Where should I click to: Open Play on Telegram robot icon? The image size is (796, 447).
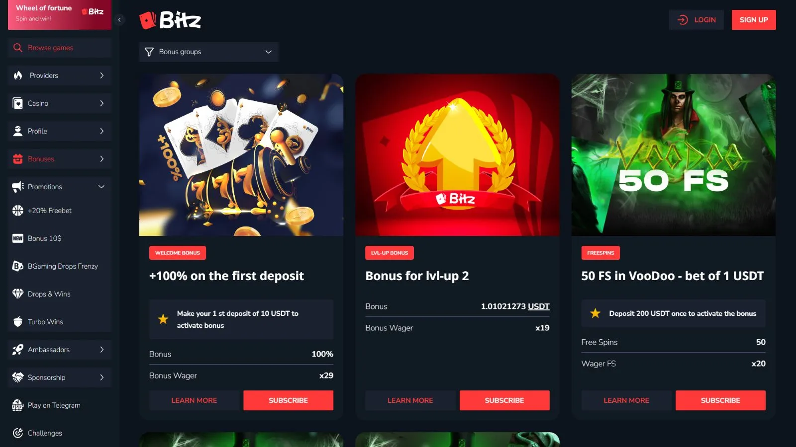pos(18,405)
